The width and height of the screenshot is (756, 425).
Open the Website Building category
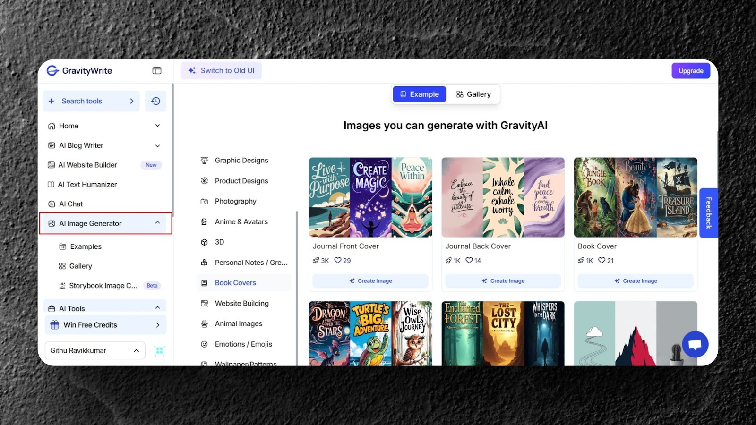[242, 304]
